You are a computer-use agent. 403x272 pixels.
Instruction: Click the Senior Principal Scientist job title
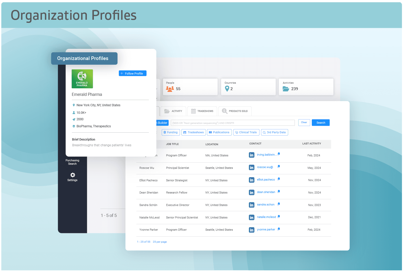(182, 217)
